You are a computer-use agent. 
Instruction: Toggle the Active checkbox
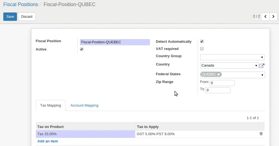pyautogui.click(x=82, y=49)
